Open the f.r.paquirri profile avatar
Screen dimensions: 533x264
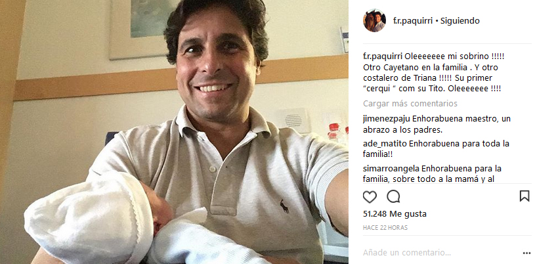pyautogui.click(x=374, y=20)
